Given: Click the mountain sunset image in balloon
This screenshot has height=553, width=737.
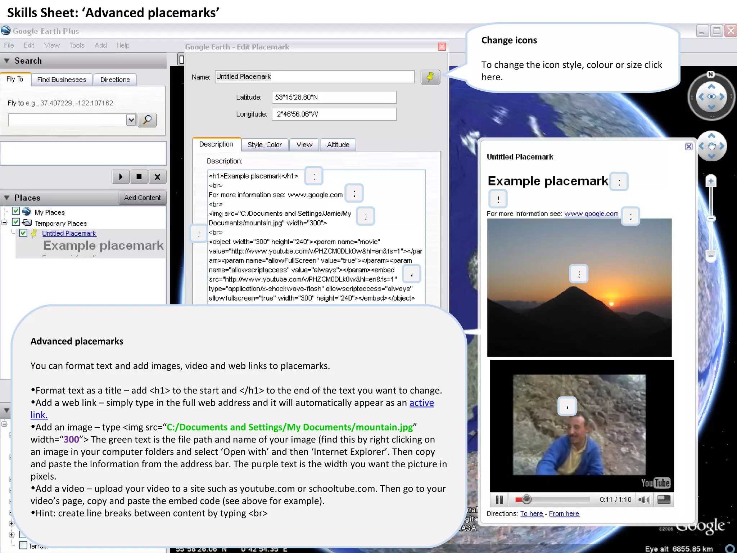Looking at the screenshot, I should [x=579, y=288].
